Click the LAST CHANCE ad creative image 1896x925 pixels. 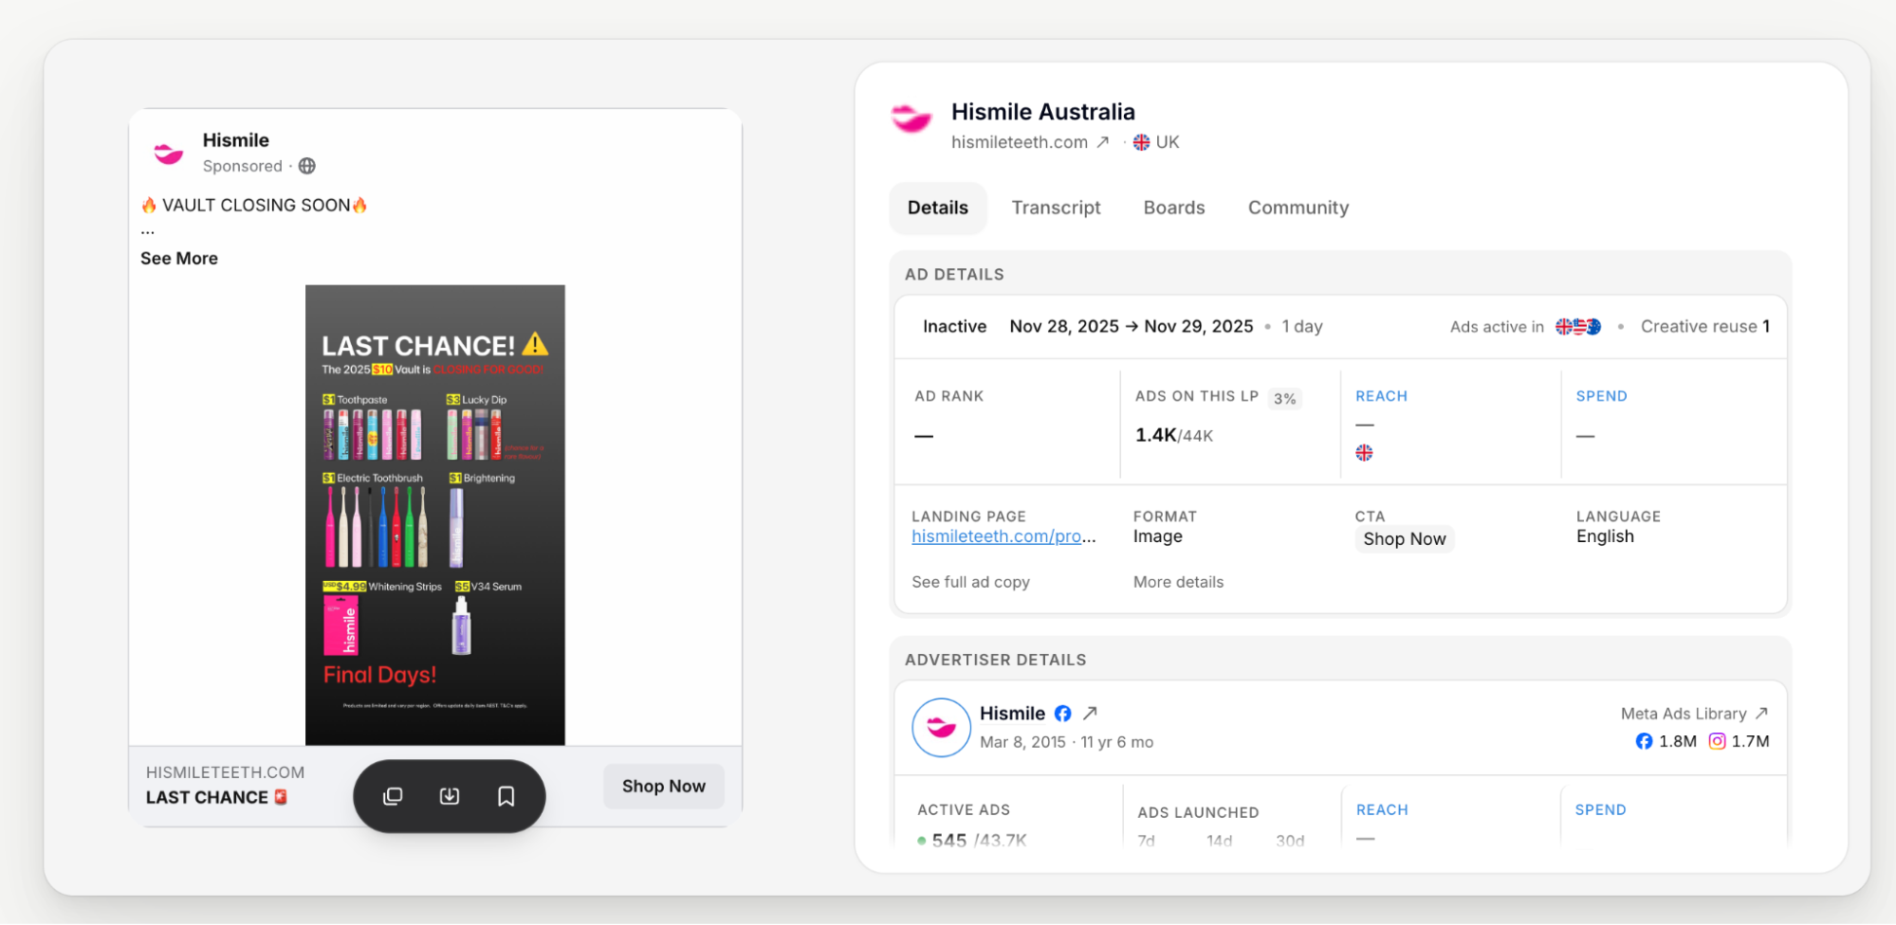point(435,515)
